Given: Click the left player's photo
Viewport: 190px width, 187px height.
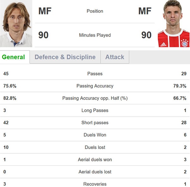Looking at the screenshot, I should (16, 24).
